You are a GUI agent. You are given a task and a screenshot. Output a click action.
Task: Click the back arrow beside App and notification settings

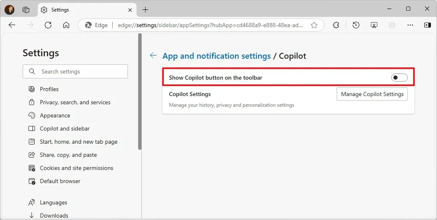coord(153,55)
